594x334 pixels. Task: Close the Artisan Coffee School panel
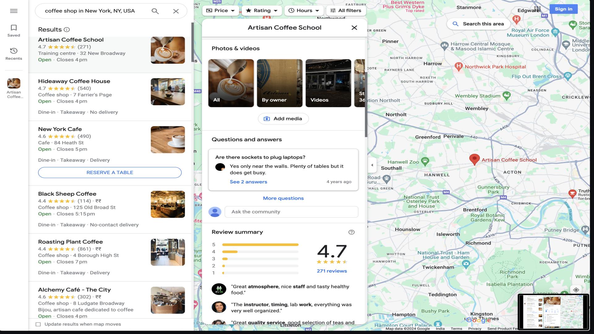354,28
